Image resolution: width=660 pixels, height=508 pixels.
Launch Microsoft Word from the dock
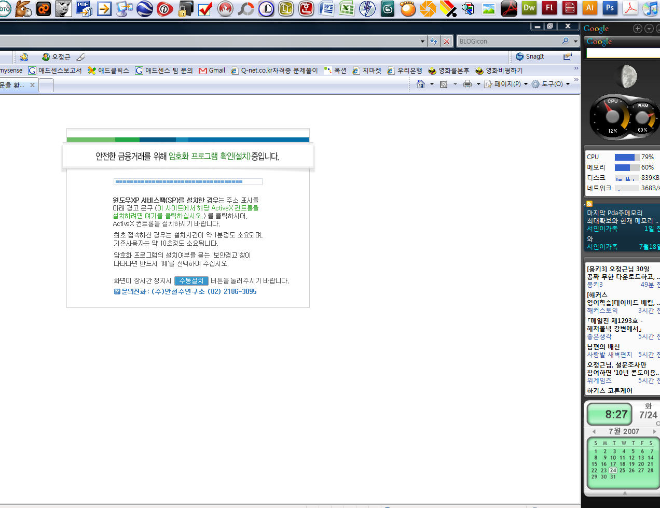tap(326, 8)
